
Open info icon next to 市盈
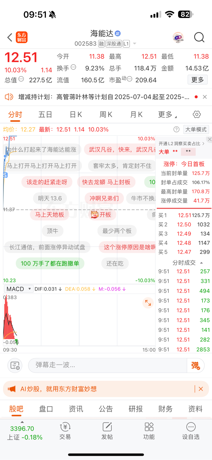click(x=129, y=79)
